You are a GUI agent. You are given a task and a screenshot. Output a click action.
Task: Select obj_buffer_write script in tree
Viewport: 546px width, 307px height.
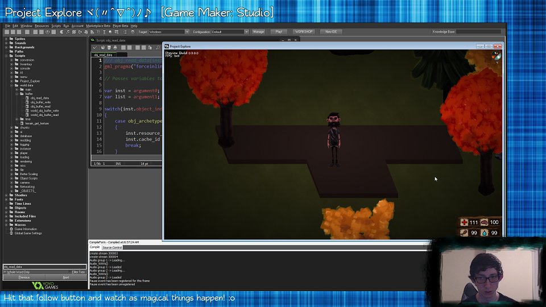click(x=40, y=102)
